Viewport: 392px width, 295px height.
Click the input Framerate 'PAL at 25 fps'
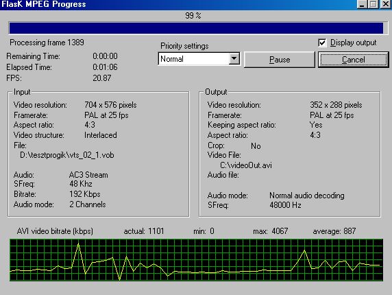(x=106, y=115)
